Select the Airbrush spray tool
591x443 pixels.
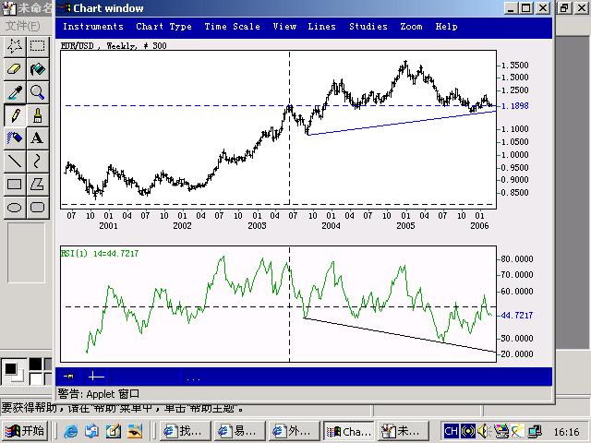pyautogui.click(x=15, y=138)
